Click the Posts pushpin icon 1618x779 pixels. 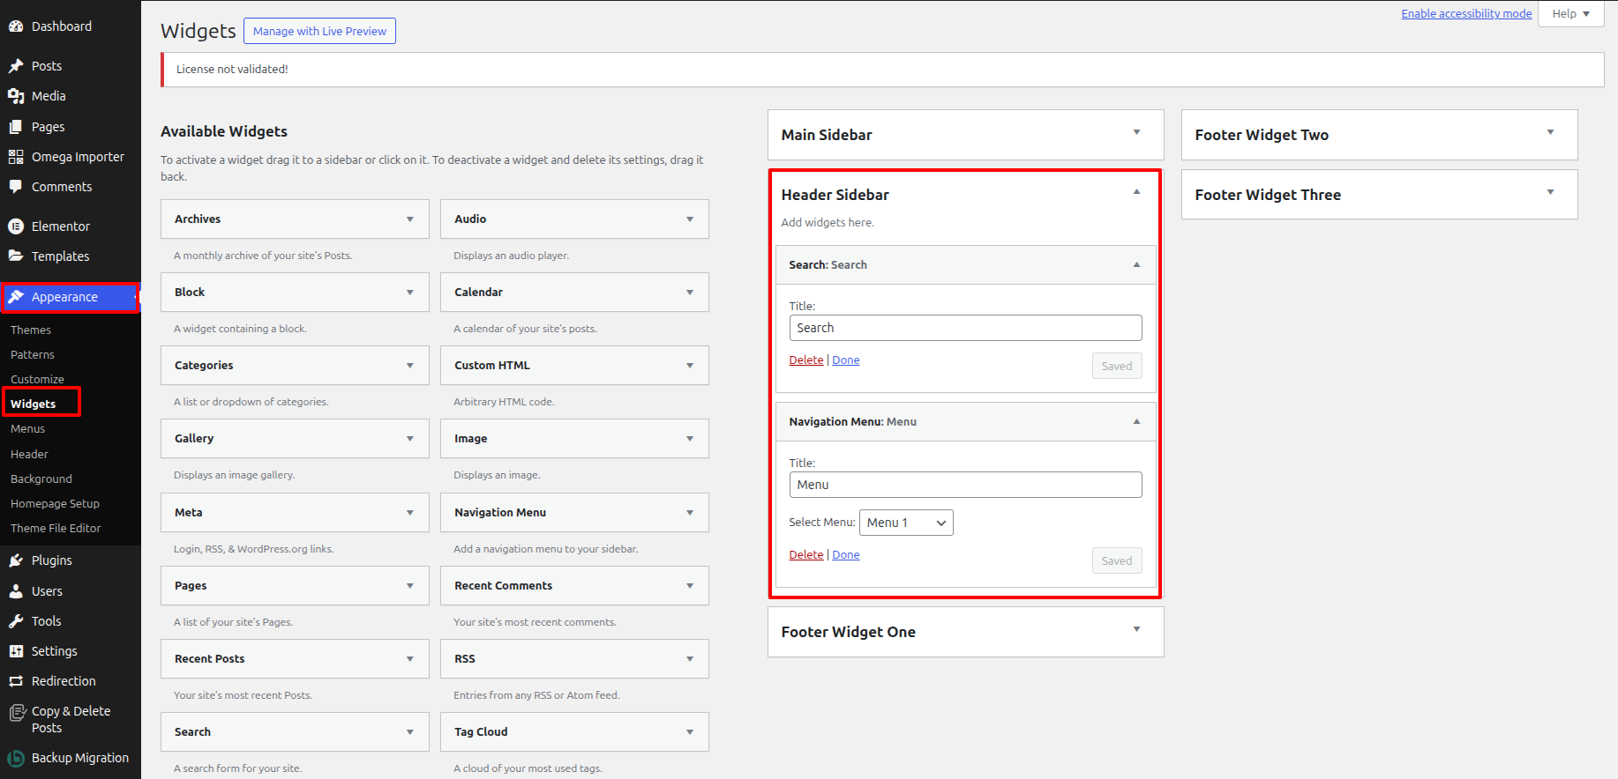(x=16, y=66)
